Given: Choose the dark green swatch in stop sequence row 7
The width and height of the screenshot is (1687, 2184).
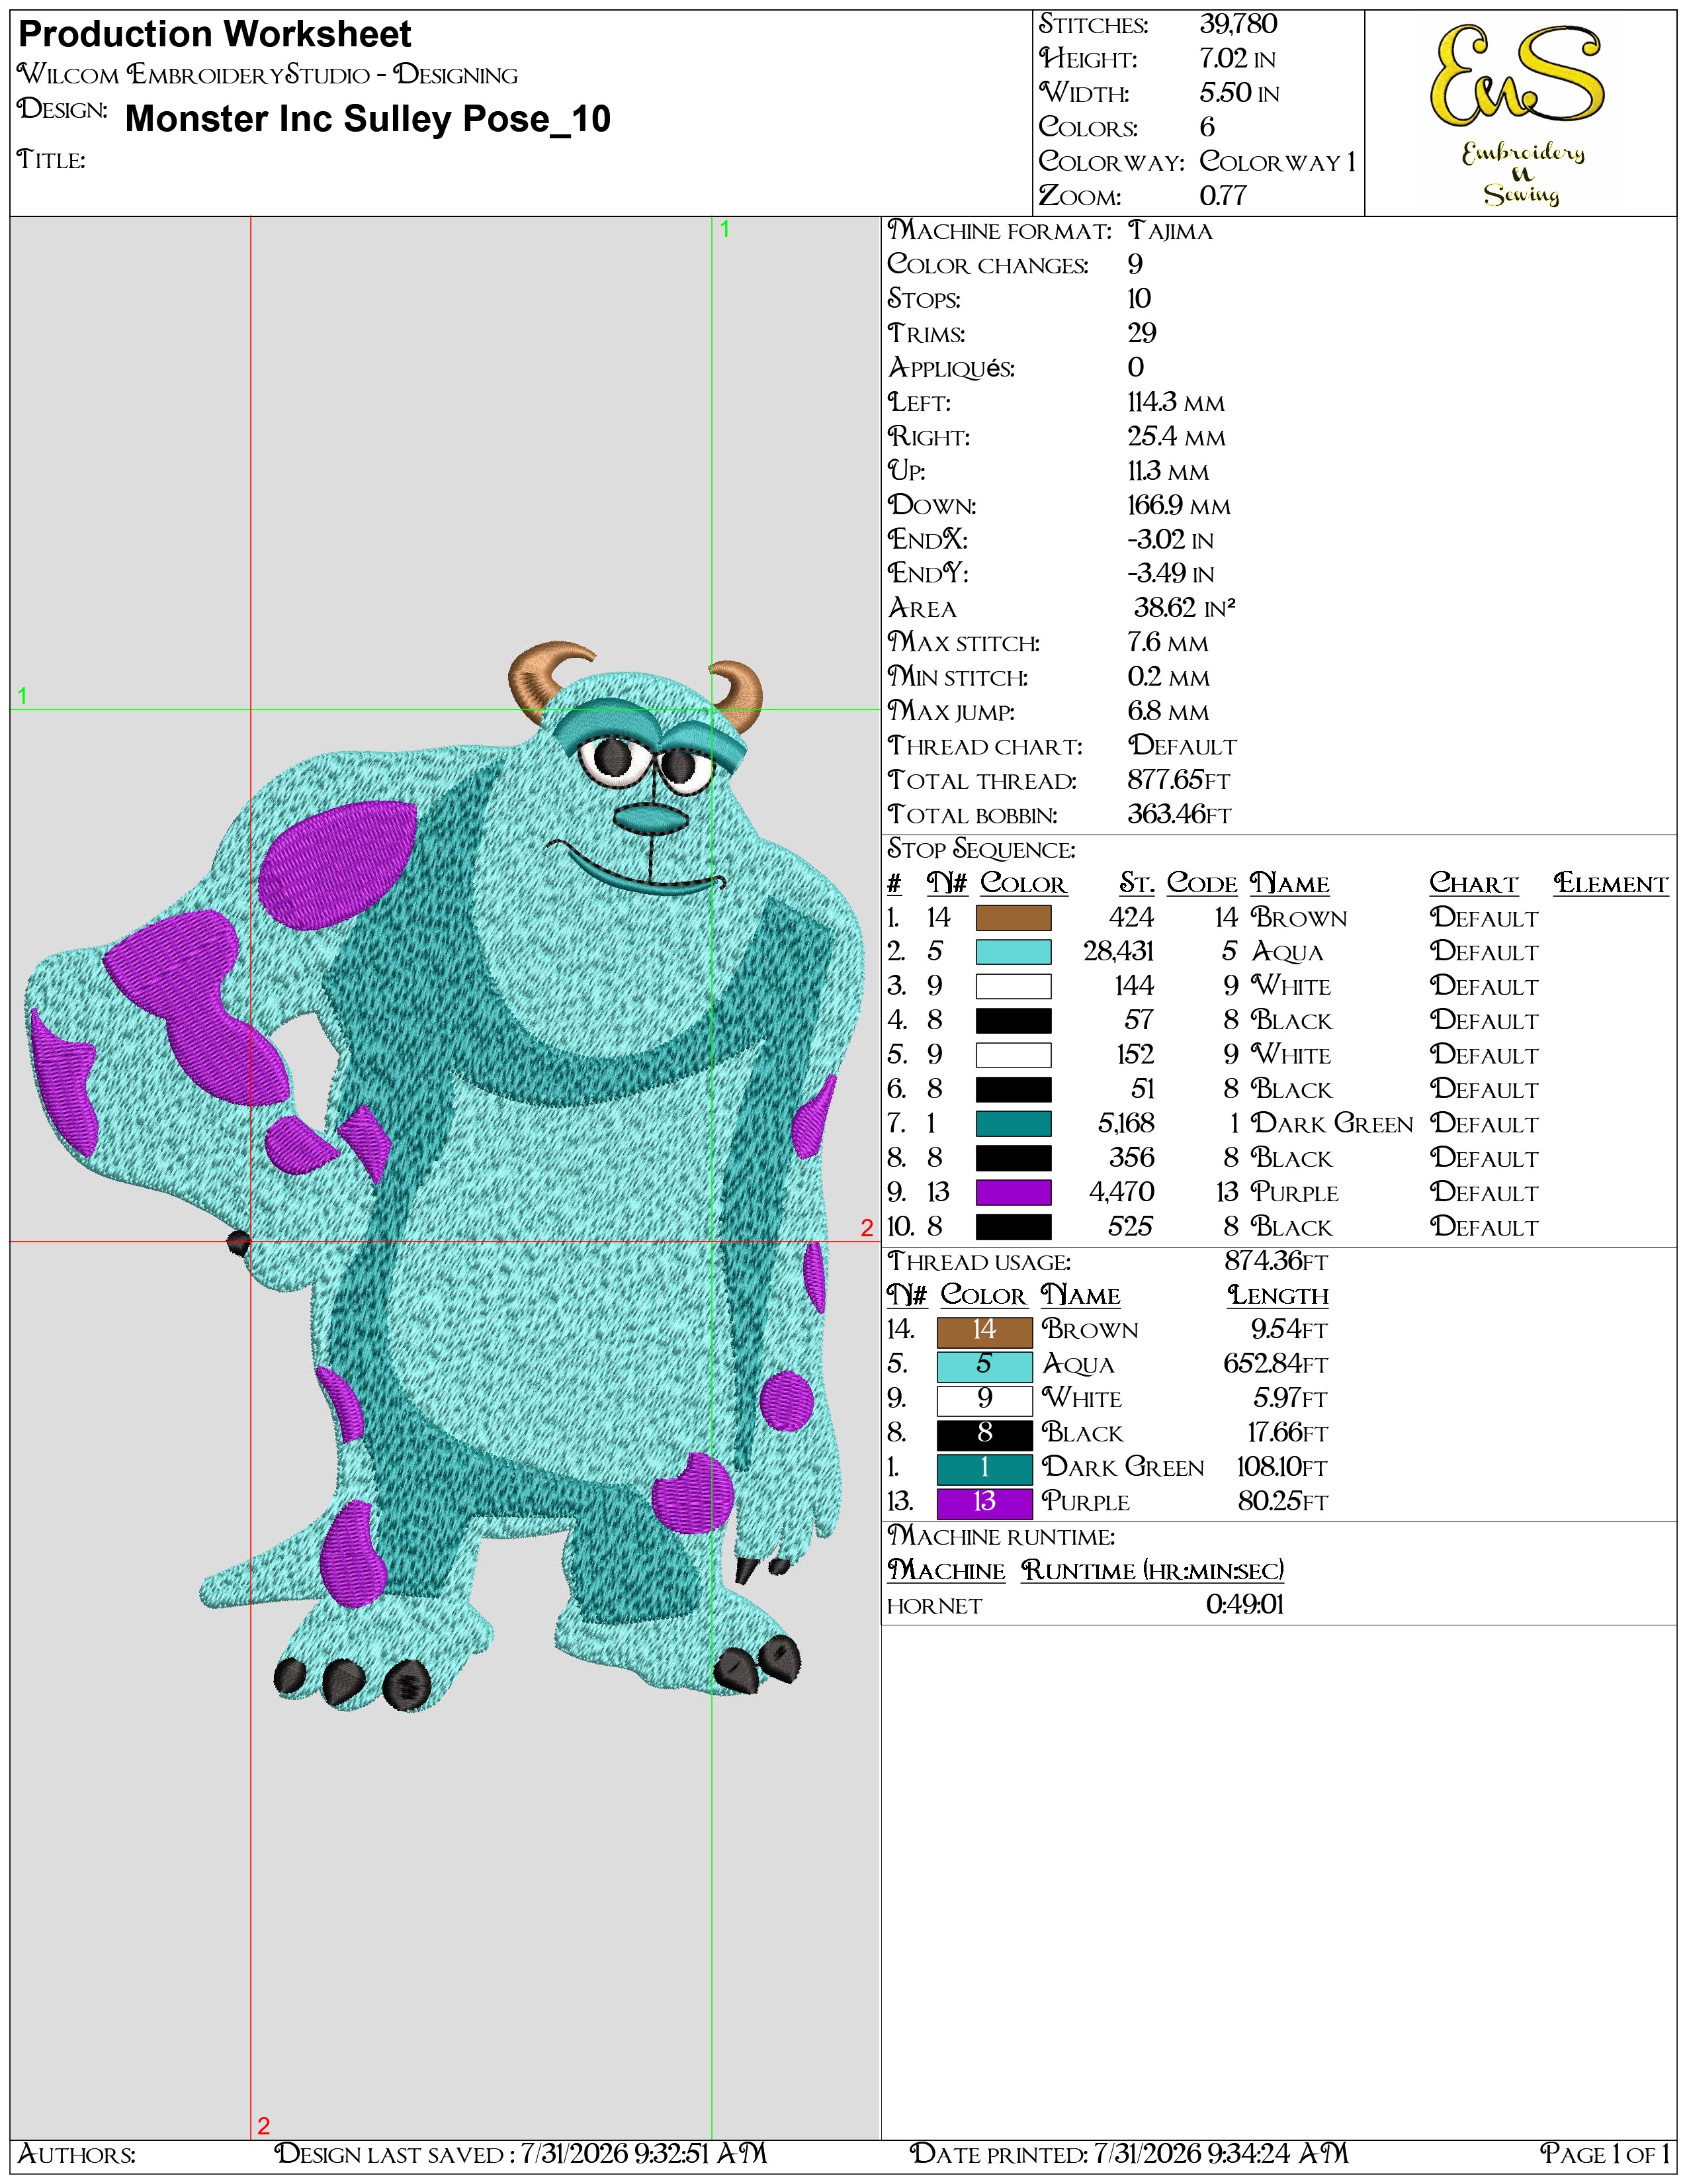Looking at the screenshot, I should (x=1014, y=1124).
